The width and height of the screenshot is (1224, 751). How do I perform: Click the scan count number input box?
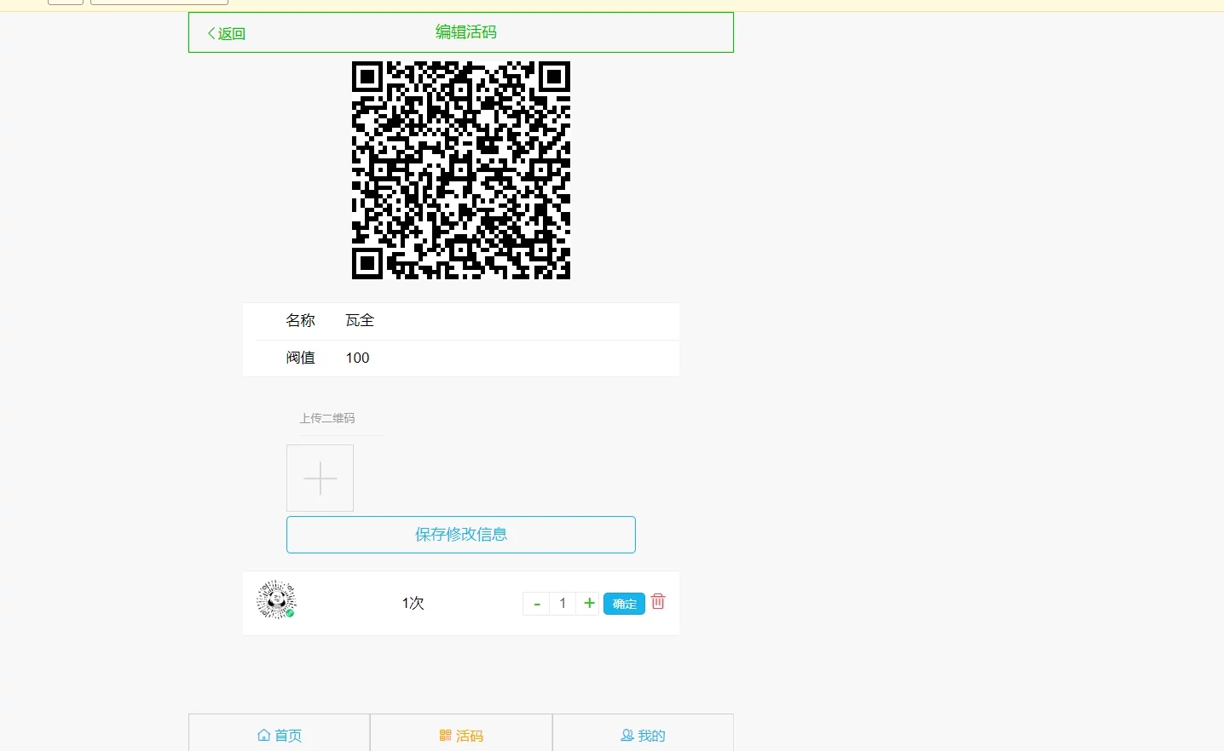point(563,604)
